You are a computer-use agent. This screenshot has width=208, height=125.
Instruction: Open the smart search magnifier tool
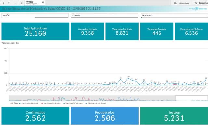pos(3,3)
